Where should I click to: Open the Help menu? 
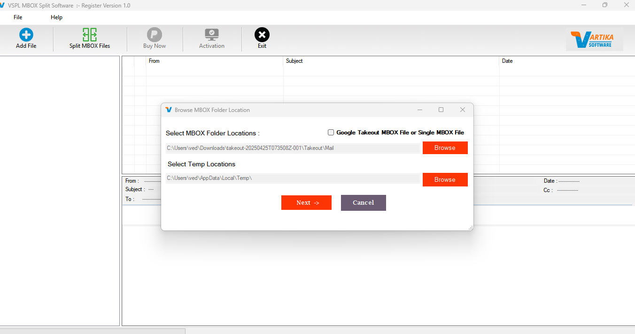[x=56, y=17]
